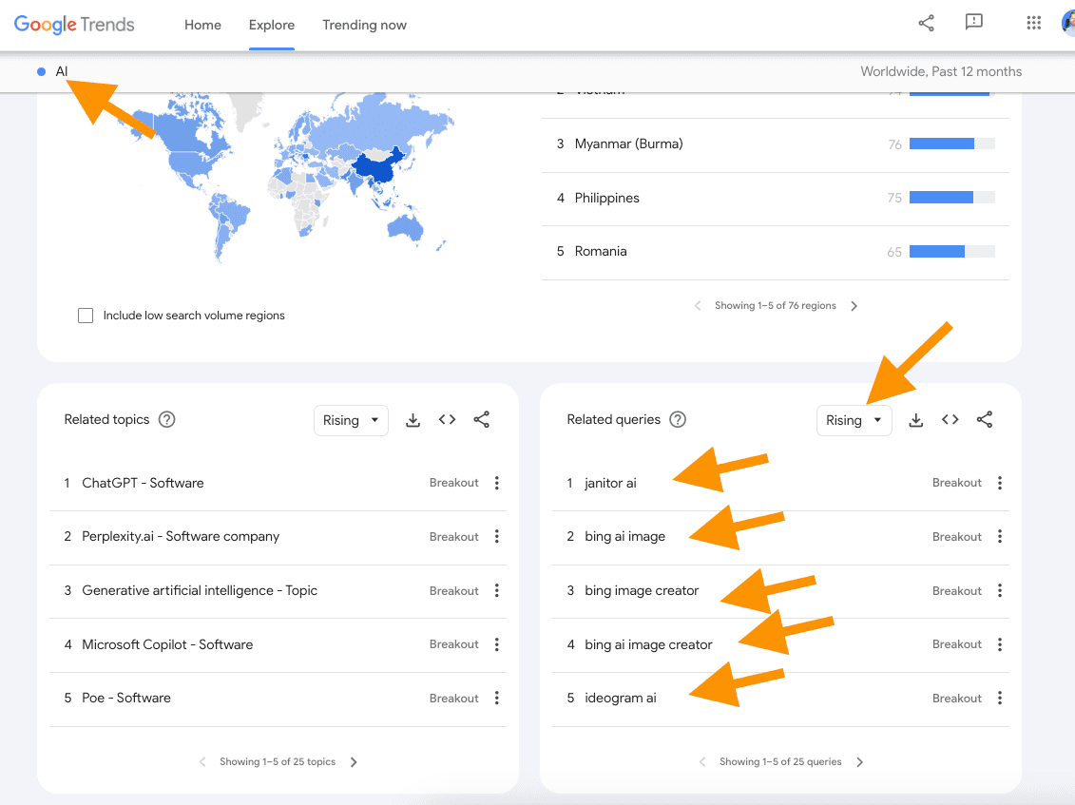Open Related topics help icon
1075x805 pixels.
pos(166,420)
